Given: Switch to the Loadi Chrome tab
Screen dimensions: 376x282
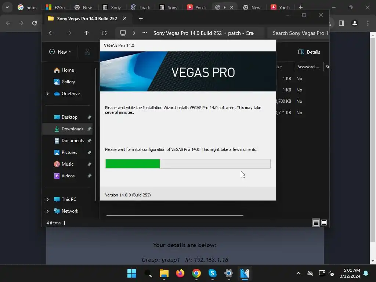Looking at the screenshot, I should 141,7.
